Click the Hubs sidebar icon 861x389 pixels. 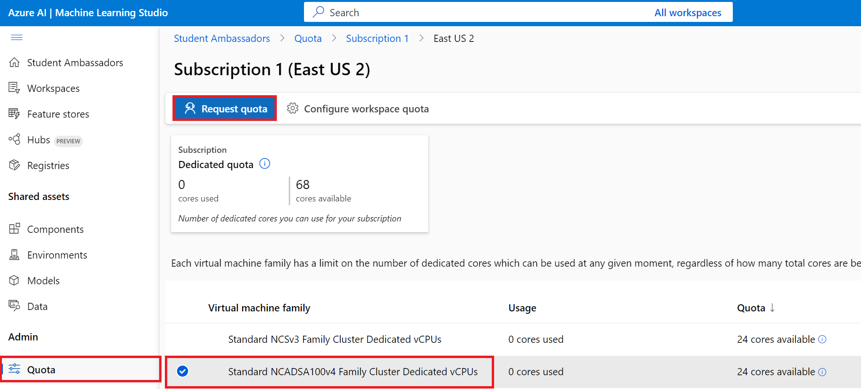[x=14, y=140]
